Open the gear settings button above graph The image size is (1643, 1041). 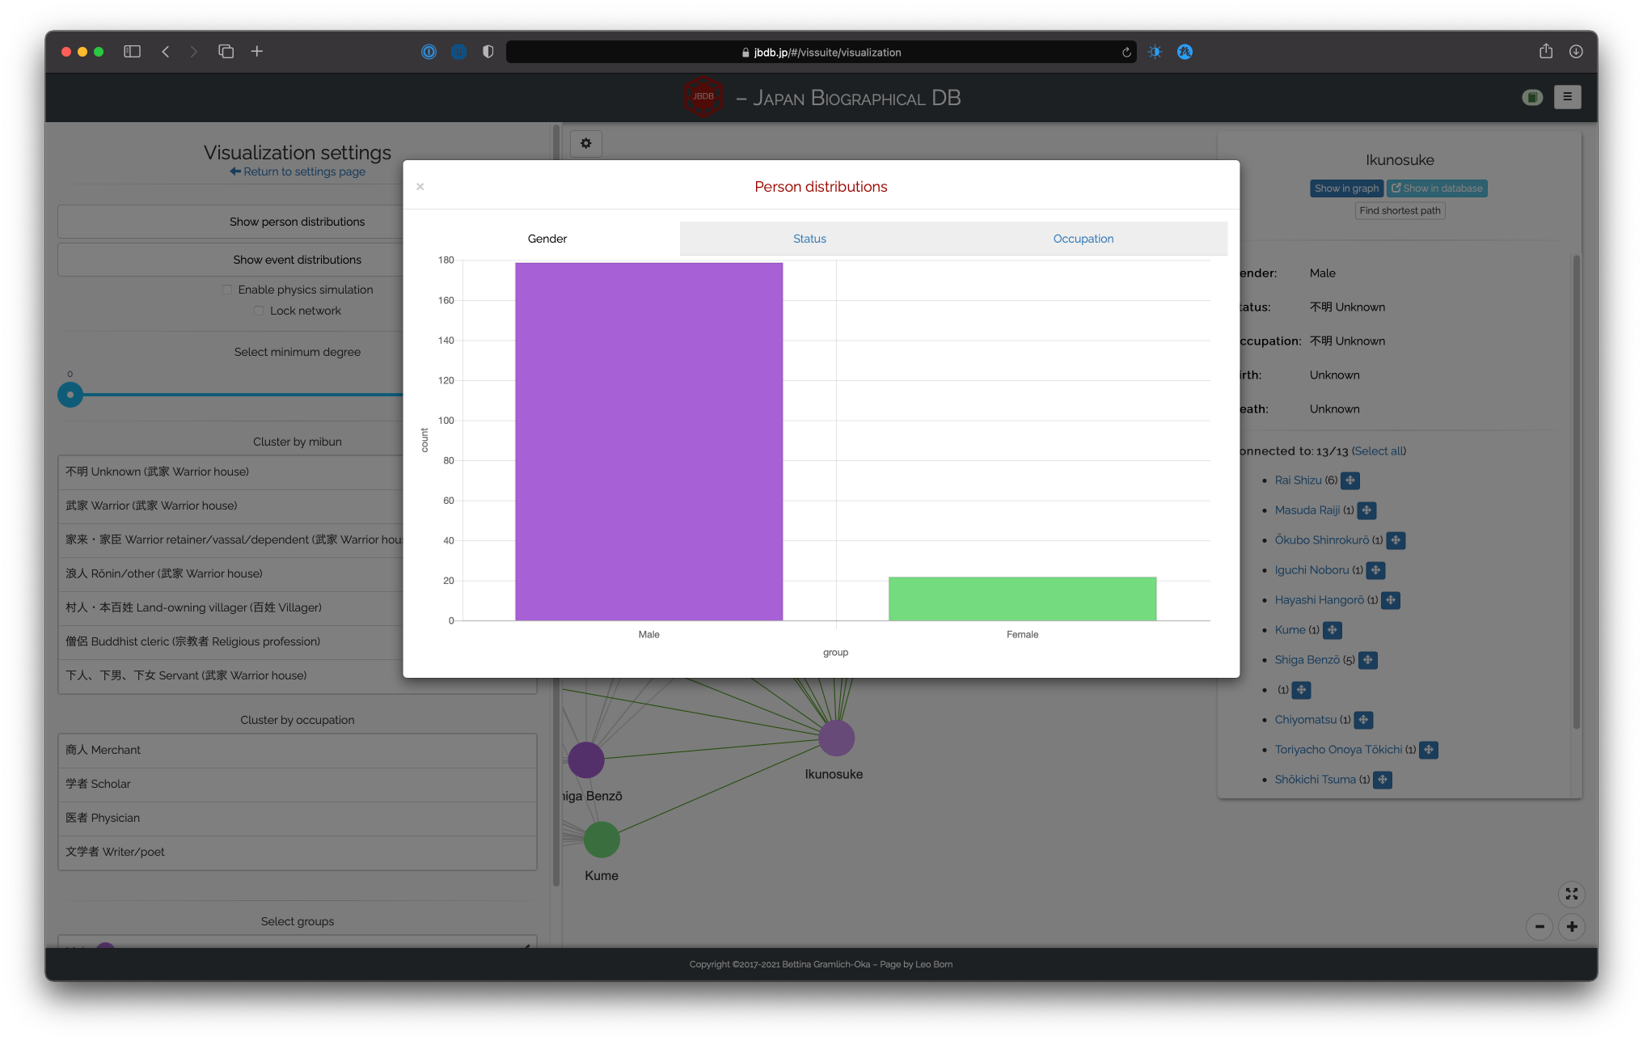[x=586, y=143]
